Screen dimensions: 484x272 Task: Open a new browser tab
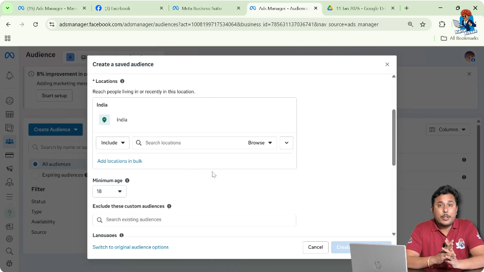click(x=407, y=8)
